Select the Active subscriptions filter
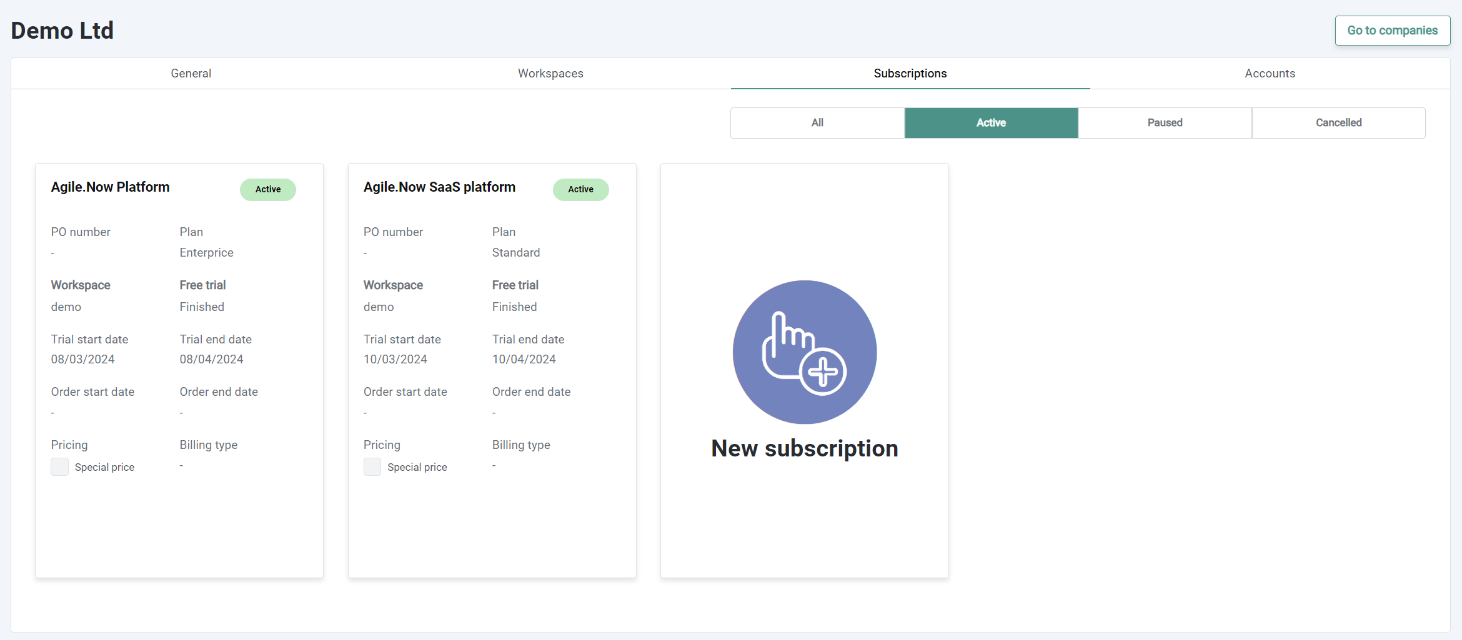The width and height of the screenshot is (1462, 640). tap(992, 123)
